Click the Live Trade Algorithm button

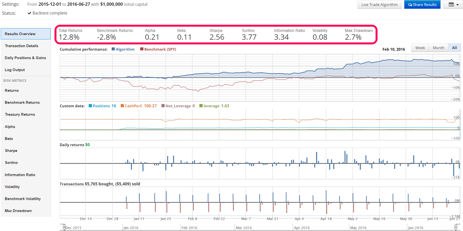tap(379, 4)
